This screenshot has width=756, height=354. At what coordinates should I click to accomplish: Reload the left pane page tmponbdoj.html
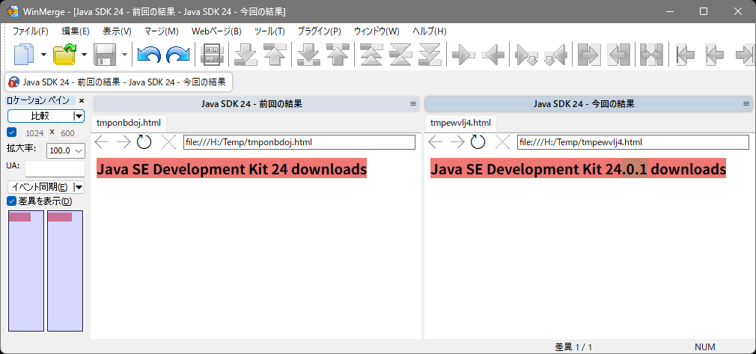point(144,141)
